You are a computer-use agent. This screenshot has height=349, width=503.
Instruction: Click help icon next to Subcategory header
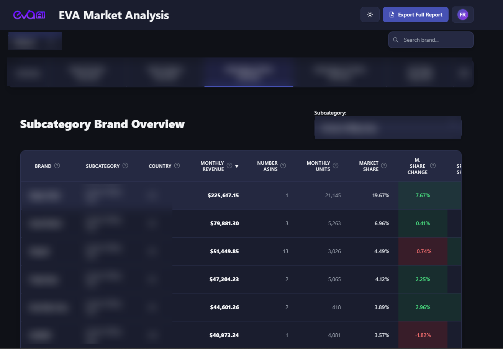coord(125,165)
